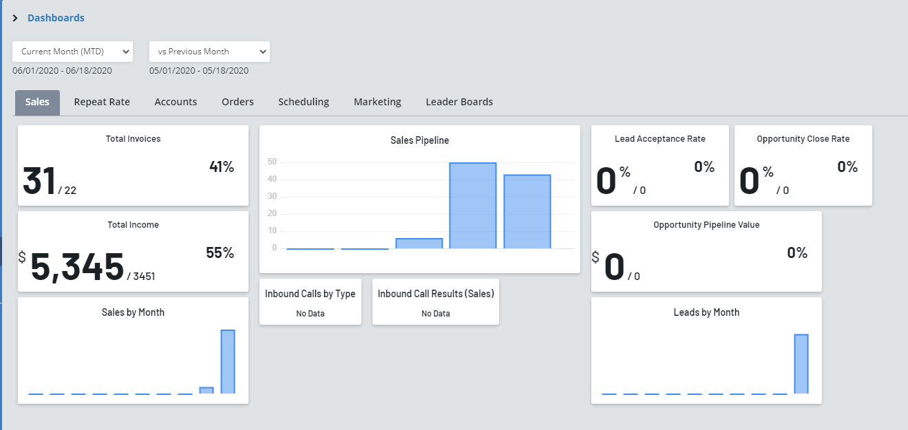Open the Dashboards breadcrumb link
The width and height of the screenshot is (908, 430).
point(56,18)
